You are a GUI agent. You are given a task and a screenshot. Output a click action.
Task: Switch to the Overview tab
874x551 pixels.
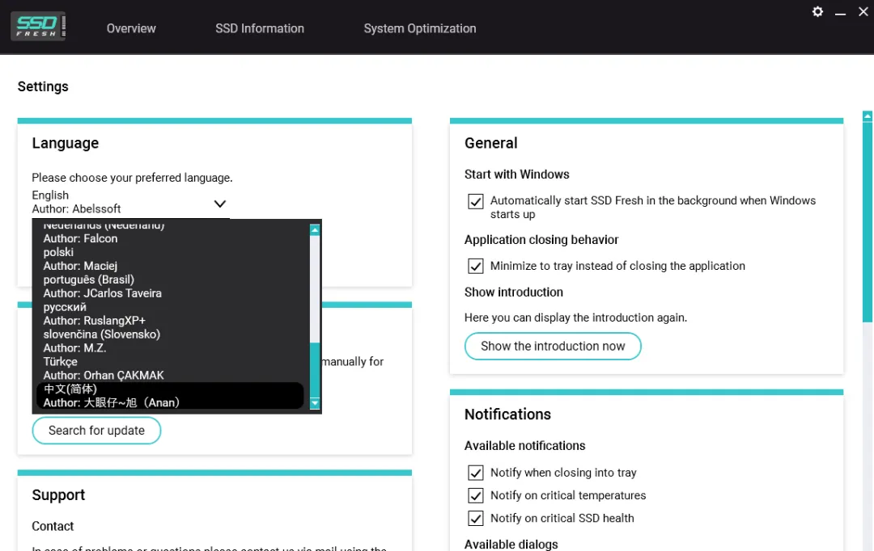click(x=131, y=28)
